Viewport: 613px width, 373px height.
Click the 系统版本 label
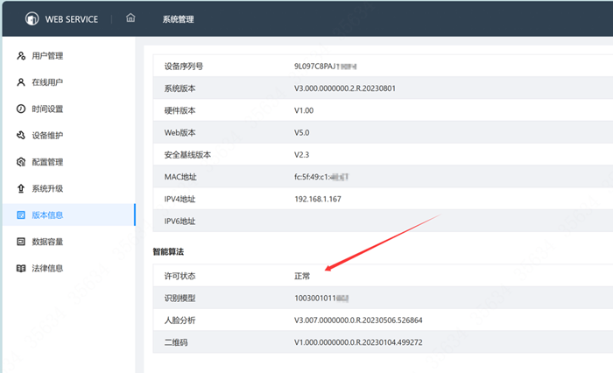tap(180, 88)
